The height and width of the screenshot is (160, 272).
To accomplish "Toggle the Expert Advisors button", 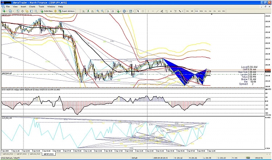I will [x=67, y=11].
